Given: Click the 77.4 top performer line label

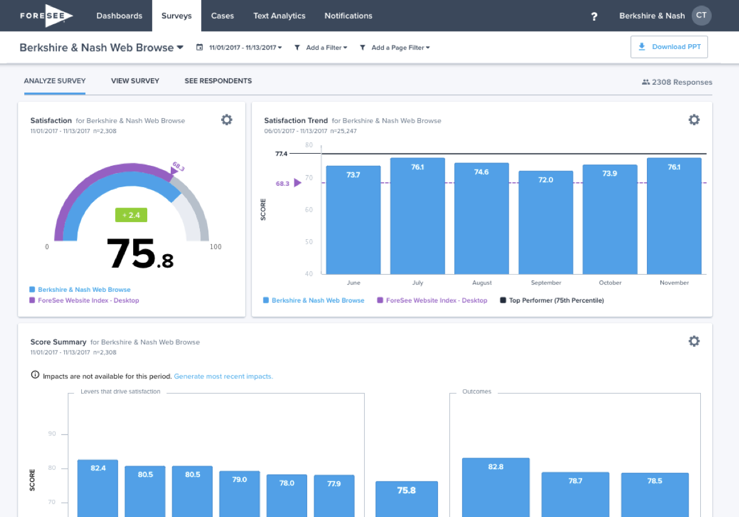Looking at the screenshot, I should point(281,154).
